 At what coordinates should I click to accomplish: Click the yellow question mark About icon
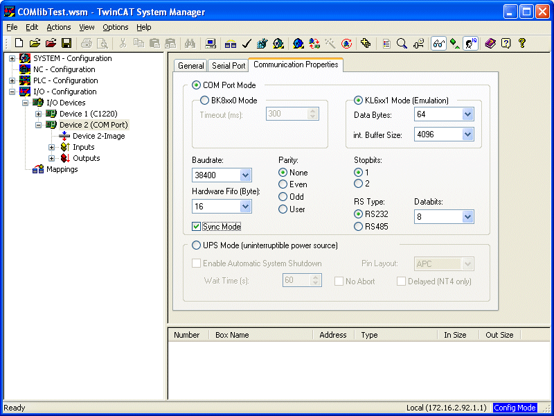522,44
